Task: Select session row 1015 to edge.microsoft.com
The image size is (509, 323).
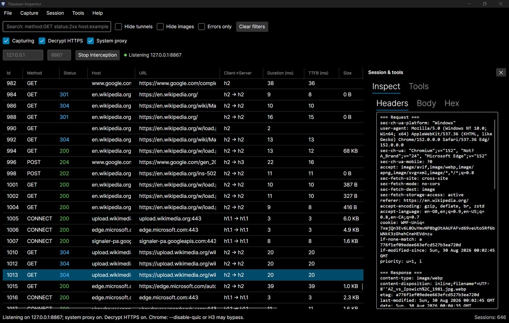Action: click(x=183, y=286)
